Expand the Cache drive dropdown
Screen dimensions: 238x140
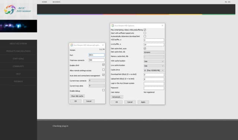pyautogui.click(x=154, y=70)
